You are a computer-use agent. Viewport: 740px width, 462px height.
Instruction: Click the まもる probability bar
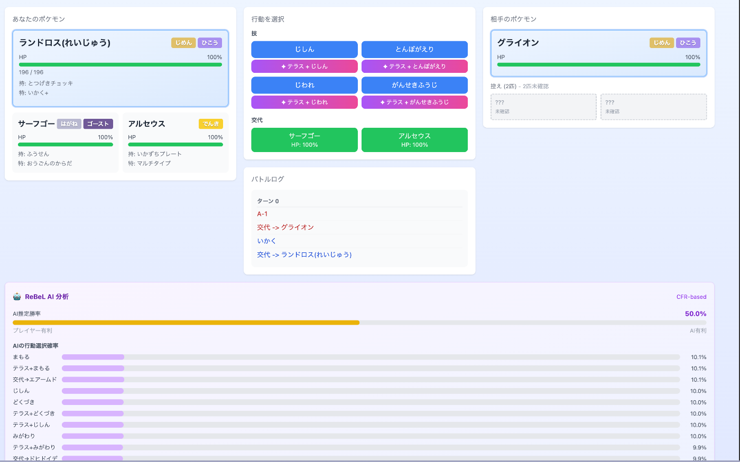click(x=371, y=357)
